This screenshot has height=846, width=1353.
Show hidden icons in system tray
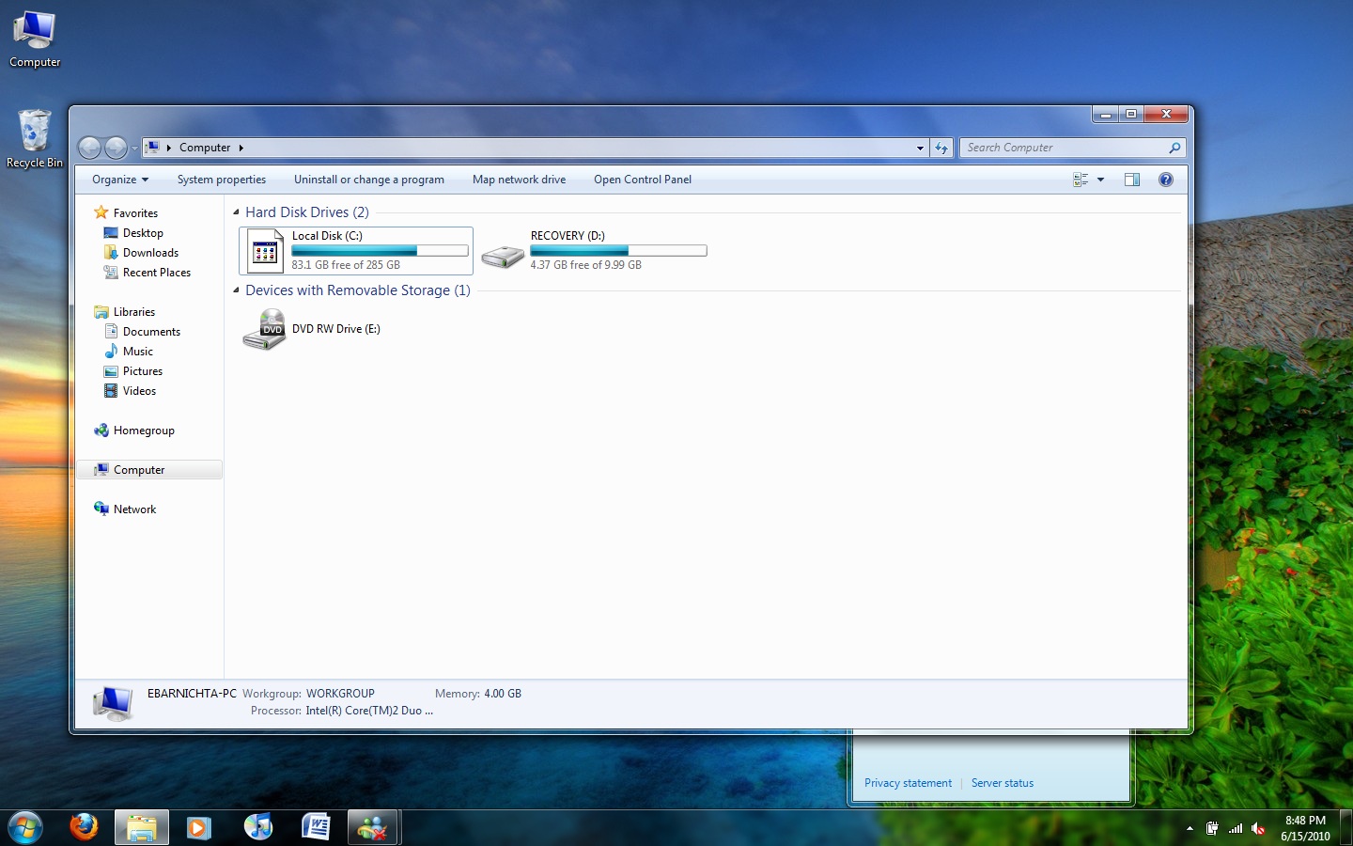tap(1189, 828)
